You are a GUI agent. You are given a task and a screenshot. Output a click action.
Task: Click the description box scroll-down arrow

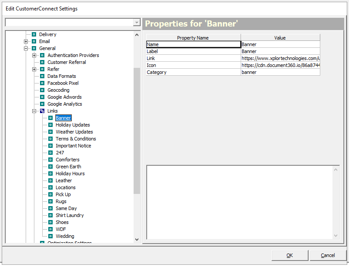coord(336,235)
